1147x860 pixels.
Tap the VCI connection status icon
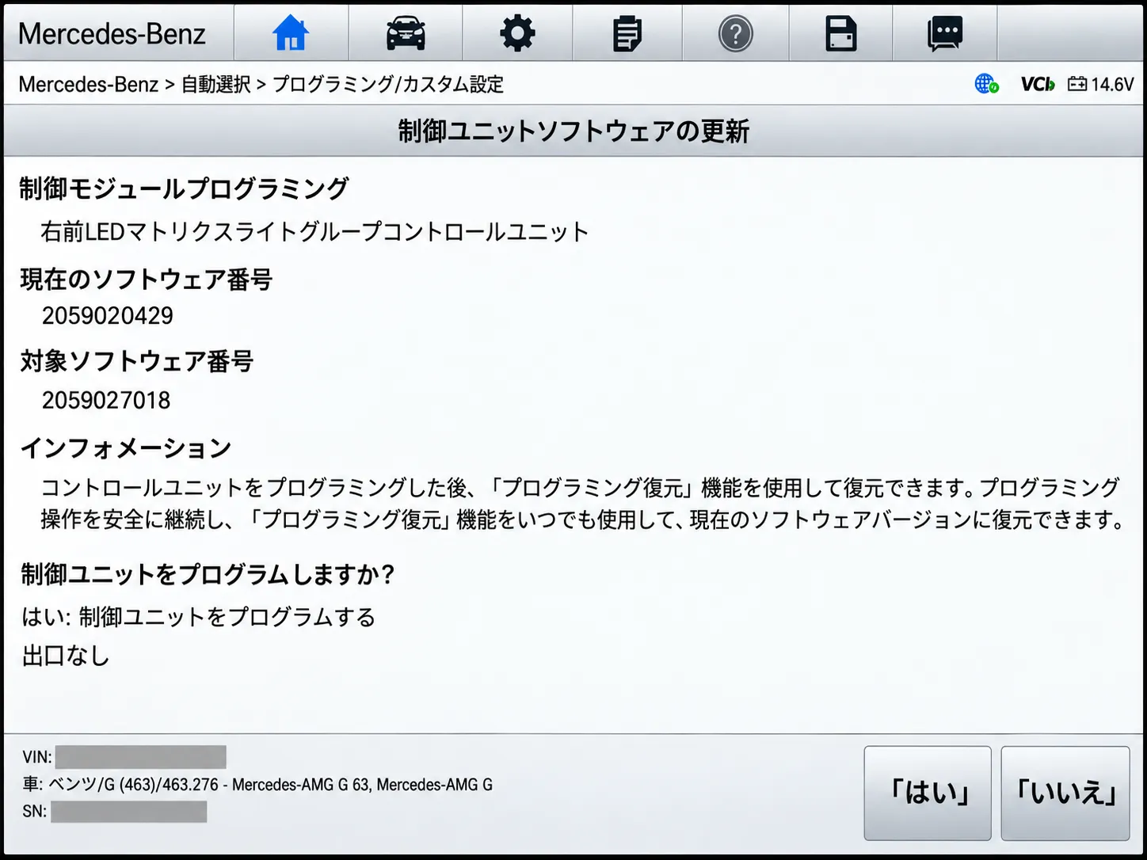tap(1037, 84)
